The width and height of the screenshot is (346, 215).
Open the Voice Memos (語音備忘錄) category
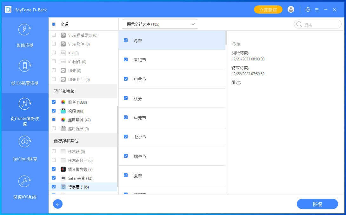(x=80, y=169)
